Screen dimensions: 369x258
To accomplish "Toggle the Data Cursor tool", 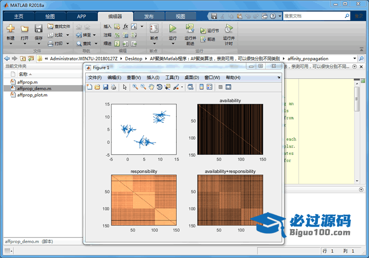I will click(167, 87).
